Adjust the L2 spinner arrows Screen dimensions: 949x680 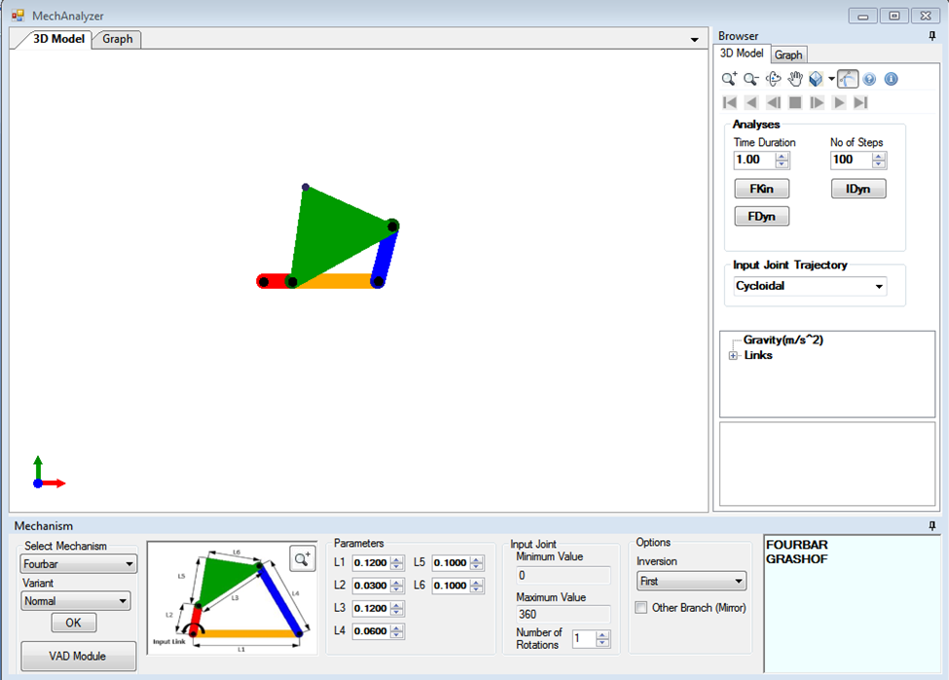pyautogui.click(x=396, y=586)
